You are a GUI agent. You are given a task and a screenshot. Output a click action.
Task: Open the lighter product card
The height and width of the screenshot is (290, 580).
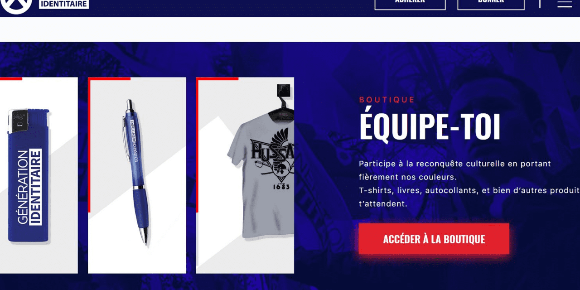pos(39,175)
